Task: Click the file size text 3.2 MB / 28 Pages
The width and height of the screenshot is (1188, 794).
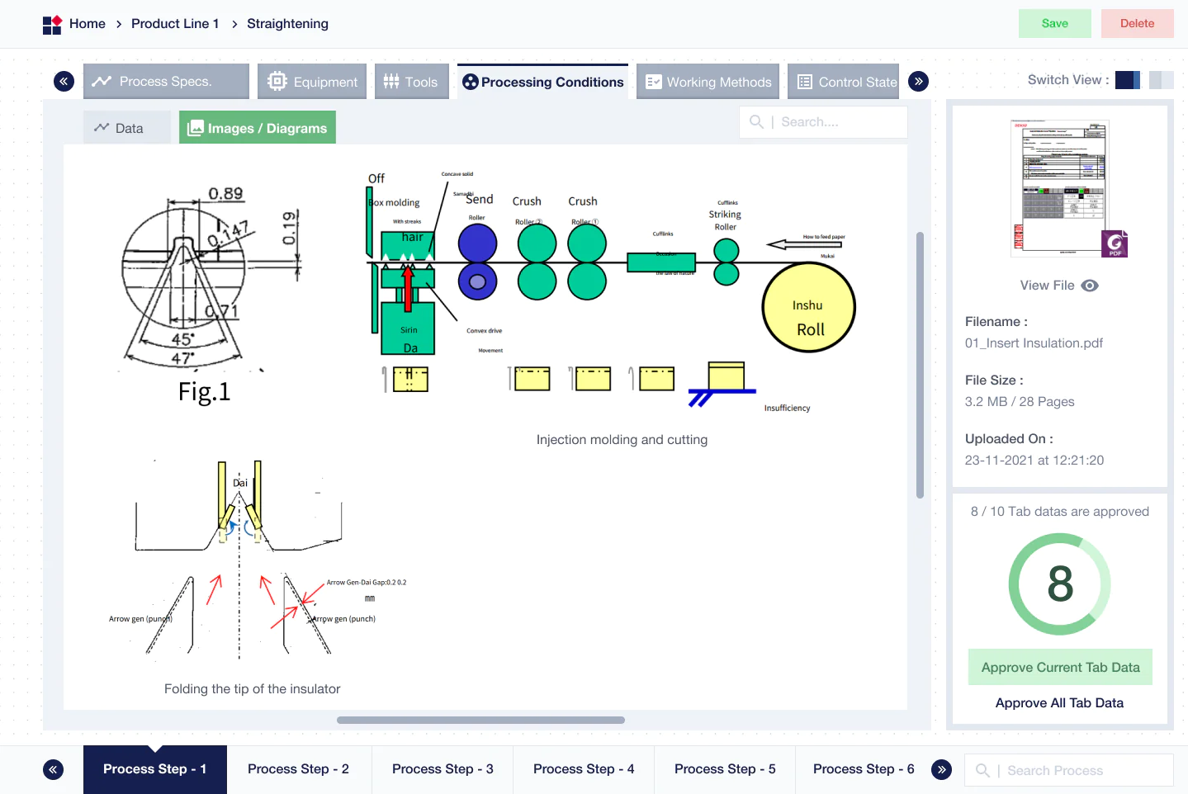Action: click(1020, 402)
